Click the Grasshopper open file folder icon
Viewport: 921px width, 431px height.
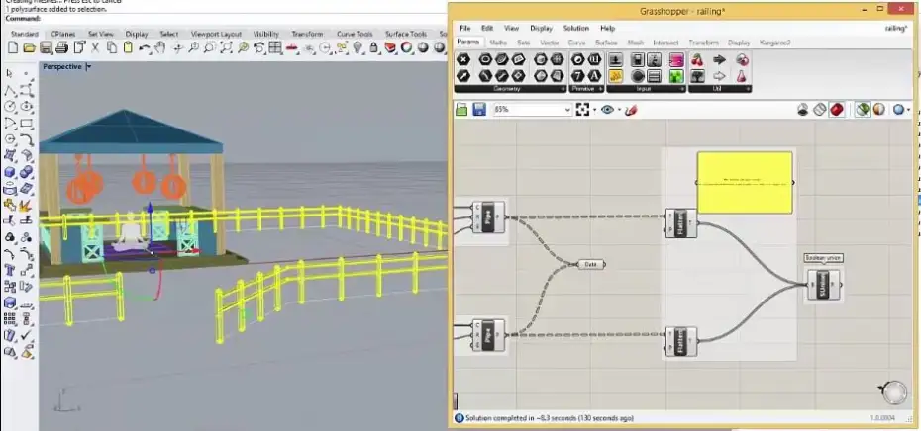click(x=461, y=109)
